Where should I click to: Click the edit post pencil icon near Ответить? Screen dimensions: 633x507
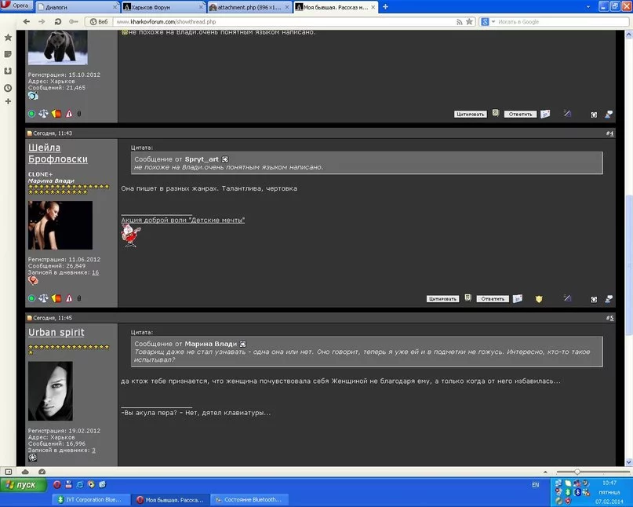coord(567,297)
